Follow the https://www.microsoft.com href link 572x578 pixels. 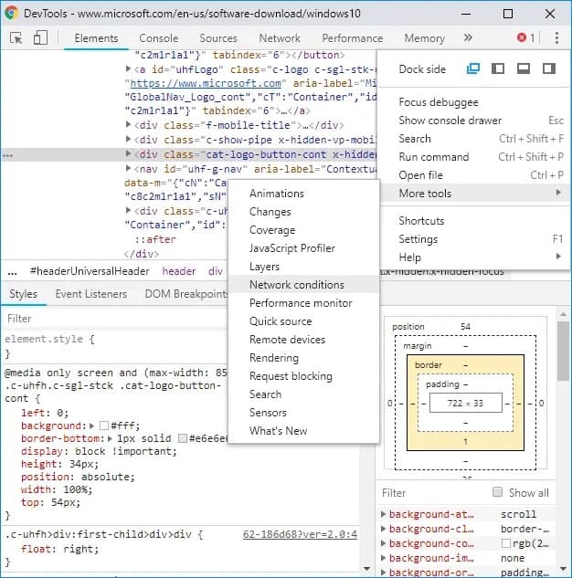click(206, 83)
